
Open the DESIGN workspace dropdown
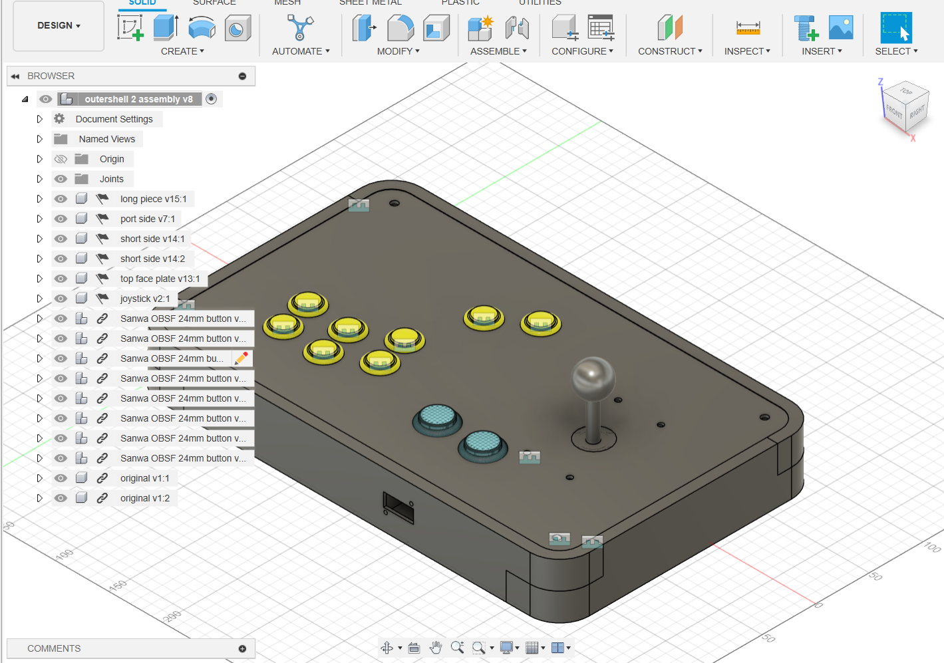(58, 25)
